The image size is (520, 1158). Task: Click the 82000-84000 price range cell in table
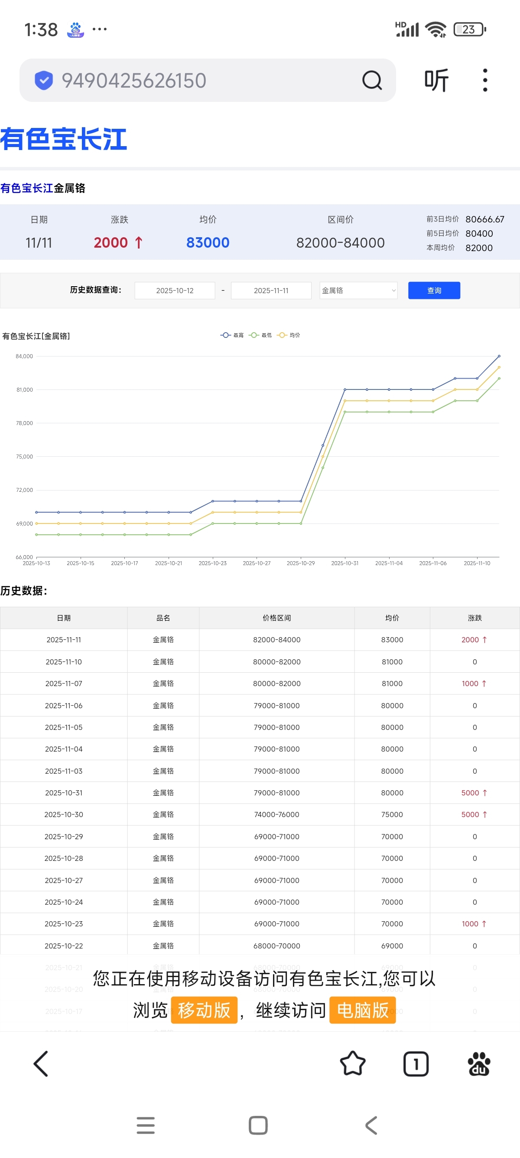pos(276,640)
